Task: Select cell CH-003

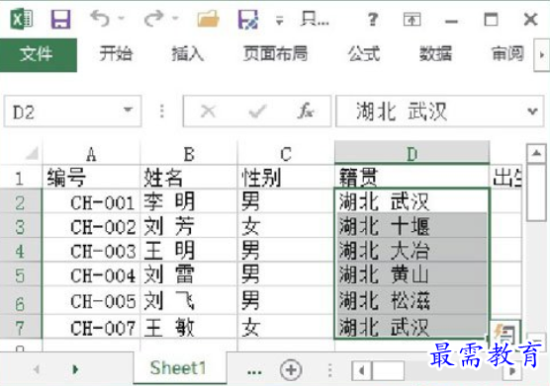Action: 91,251
